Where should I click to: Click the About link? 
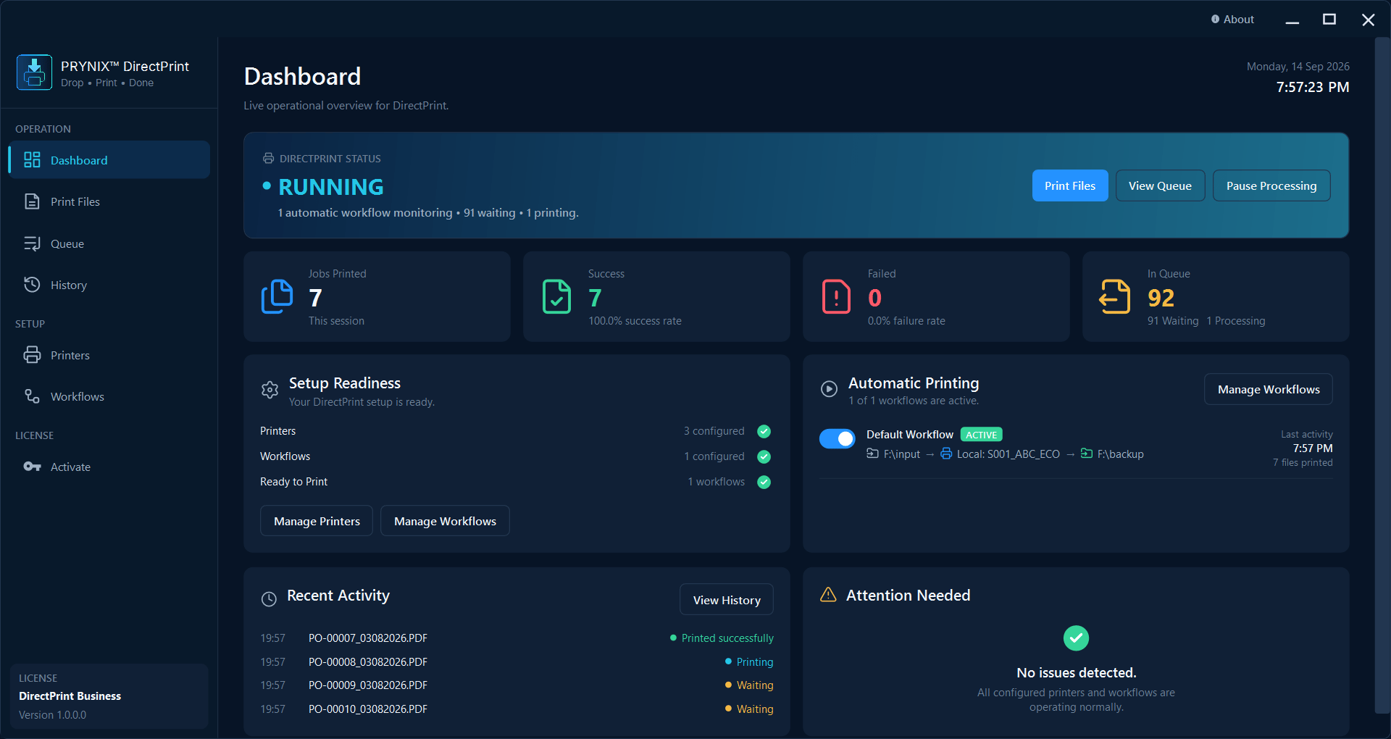coord(1232,20)
